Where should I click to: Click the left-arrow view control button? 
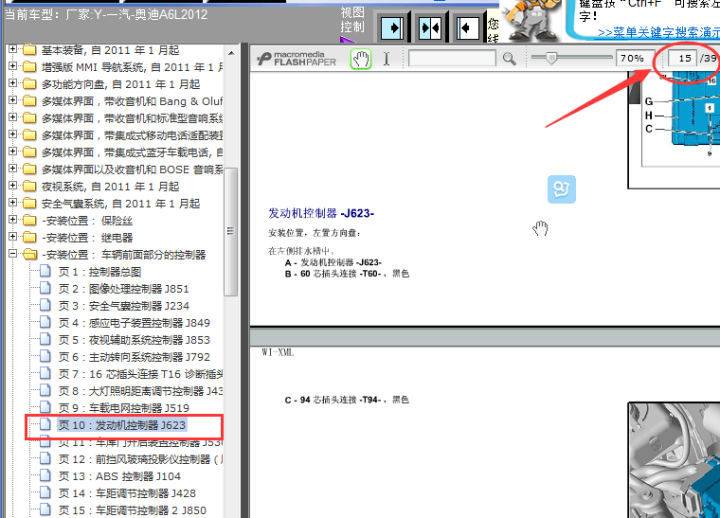tap(468, 28)
